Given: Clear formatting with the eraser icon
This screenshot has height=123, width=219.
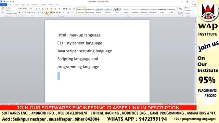Looking at the screenshot, I should tap(48, 9).
